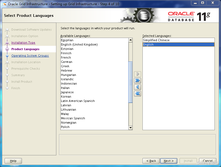The image size is (221, 167).
Task: Pick English (United Kingdom) from list
Action: (79, 44)
